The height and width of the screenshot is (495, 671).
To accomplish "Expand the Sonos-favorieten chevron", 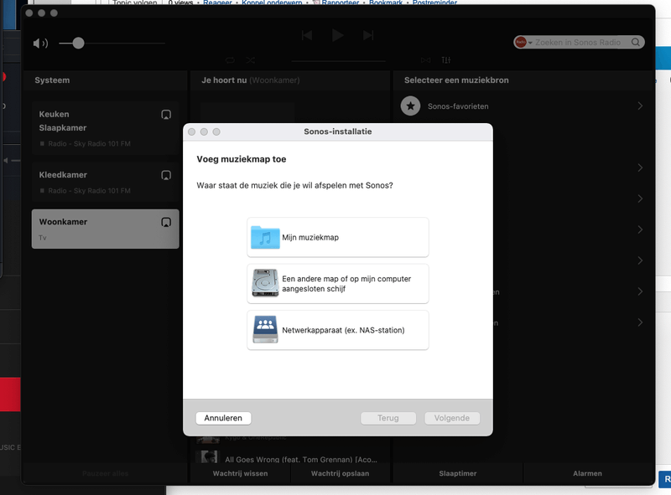I will click(640, 106).
